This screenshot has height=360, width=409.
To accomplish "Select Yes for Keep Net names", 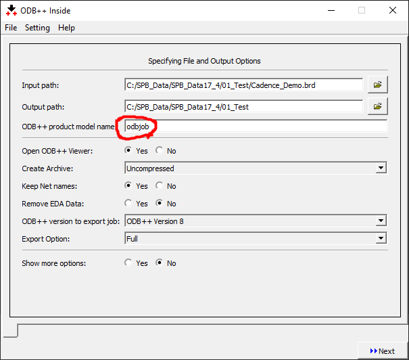I will click(128, 185).
